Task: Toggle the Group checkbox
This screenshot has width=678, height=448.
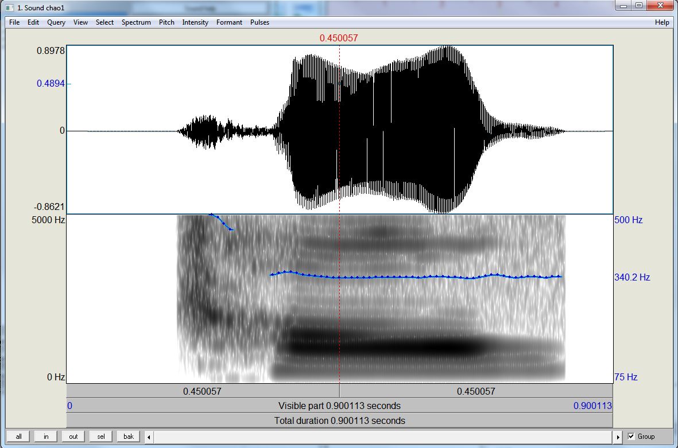Action: (631, 437)
